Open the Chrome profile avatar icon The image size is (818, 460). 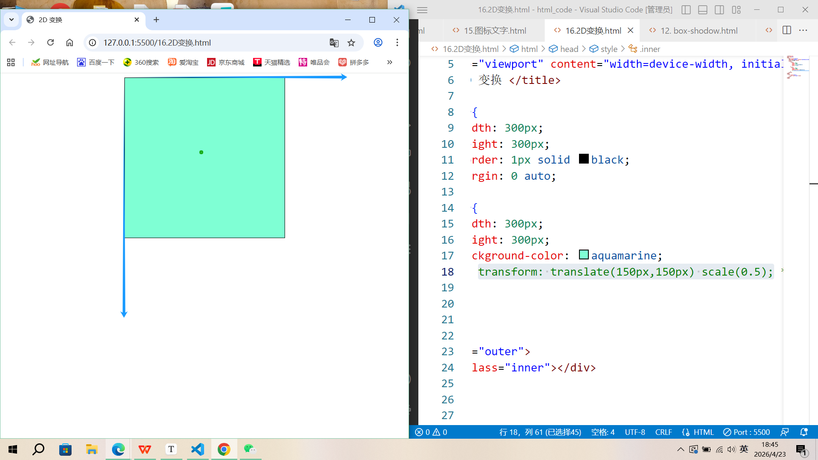tap(378, 43)
